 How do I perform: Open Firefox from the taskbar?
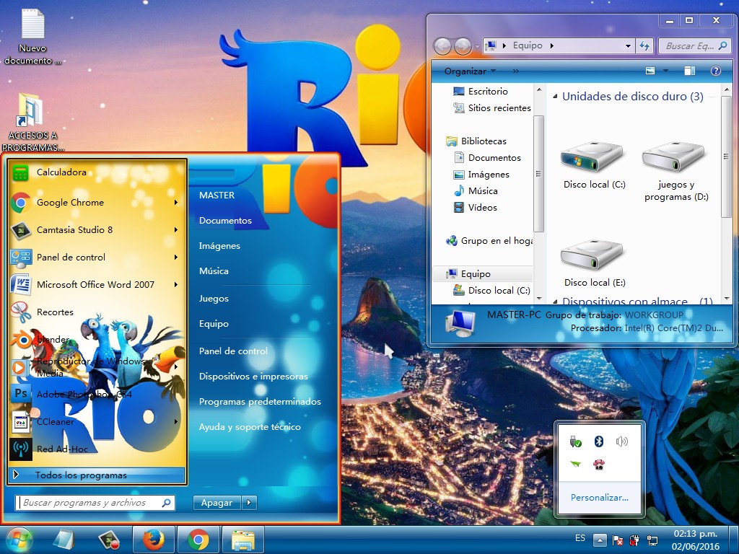click(154, 540)
